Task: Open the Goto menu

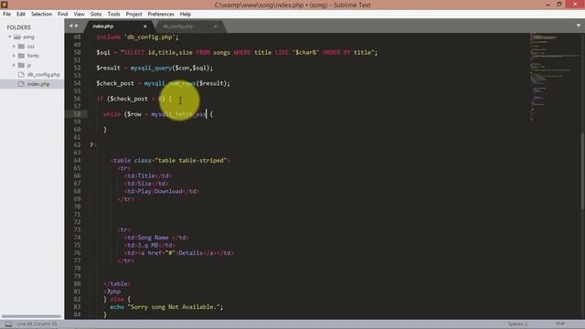Action: point(96,15)
